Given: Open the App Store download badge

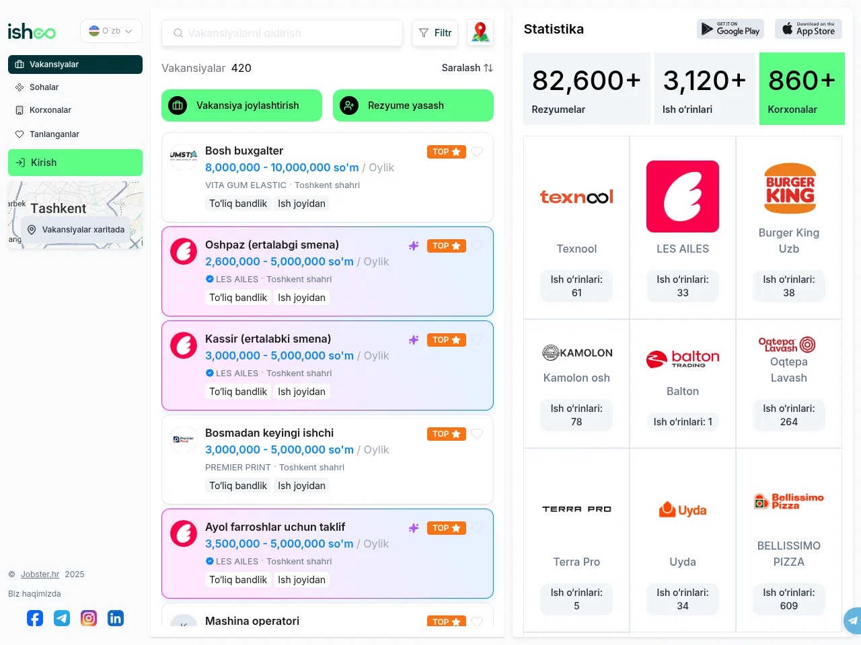Looking at the screenshot, I should pos(809,29).
